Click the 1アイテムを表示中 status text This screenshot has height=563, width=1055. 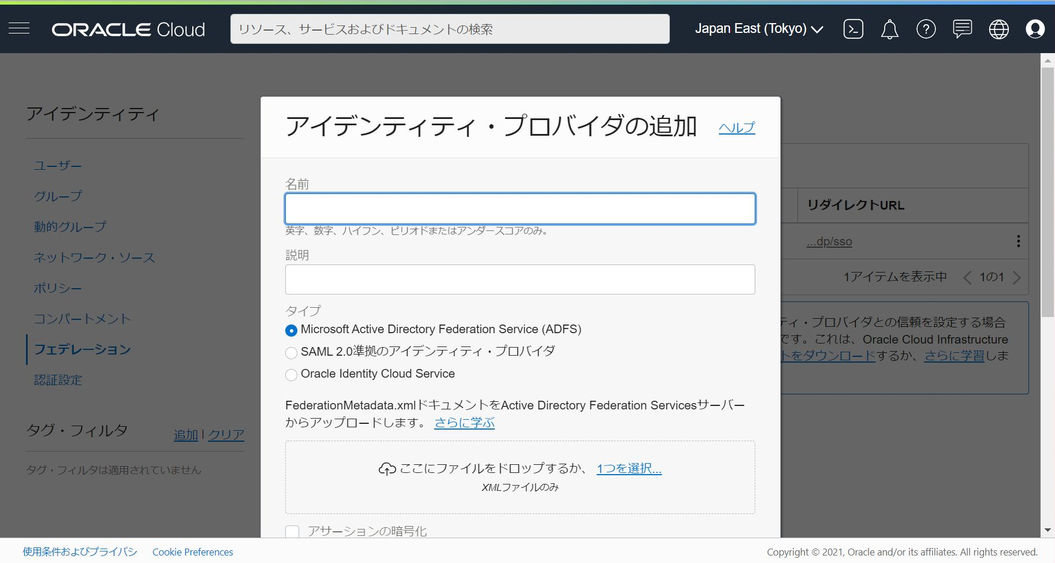point(895,277)
